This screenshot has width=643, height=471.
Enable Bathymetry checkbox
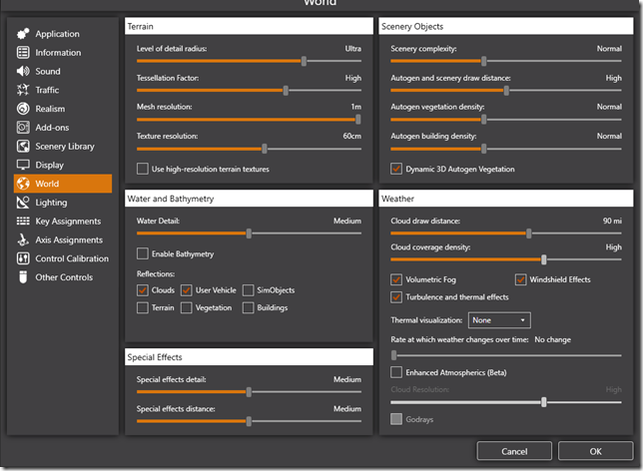(x=143, y=253)
